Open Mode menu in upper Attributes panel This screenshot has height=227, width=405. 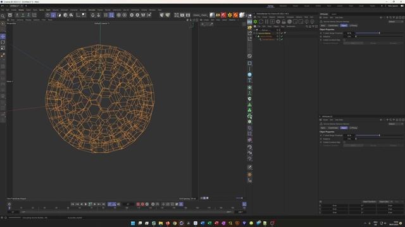pos(325,18)
